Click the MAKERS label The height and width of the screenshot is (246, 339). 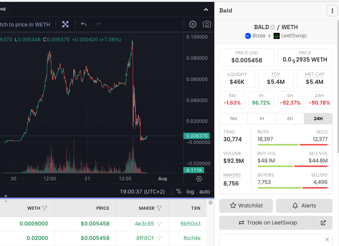pos(232,175)
